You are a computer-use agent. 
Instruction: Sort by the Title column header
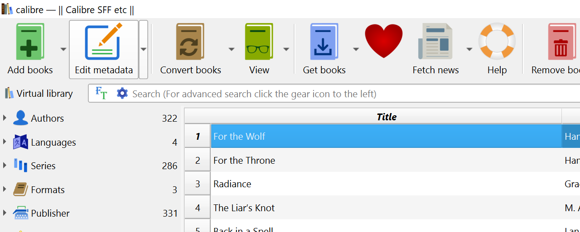[387, 117]
